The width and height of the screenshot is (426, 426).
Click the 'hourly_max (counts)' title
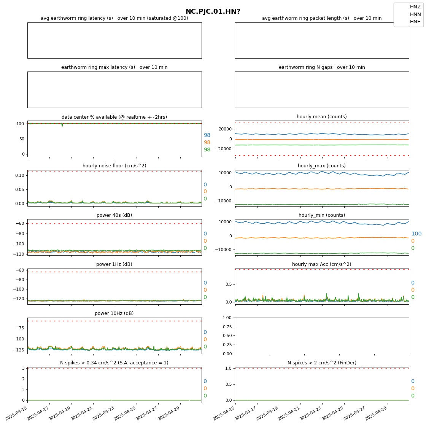click(322, 166)
